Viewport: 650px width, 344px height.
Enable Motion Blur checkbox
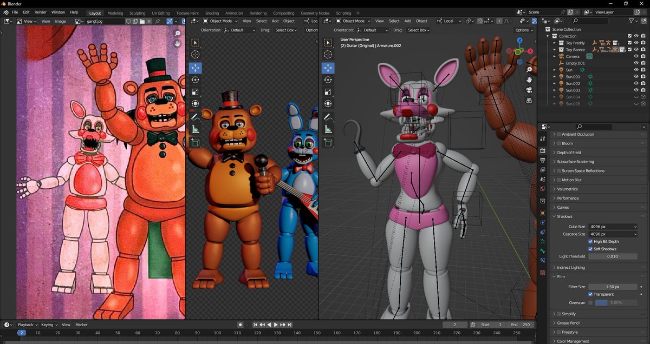[x=559, y=180]
